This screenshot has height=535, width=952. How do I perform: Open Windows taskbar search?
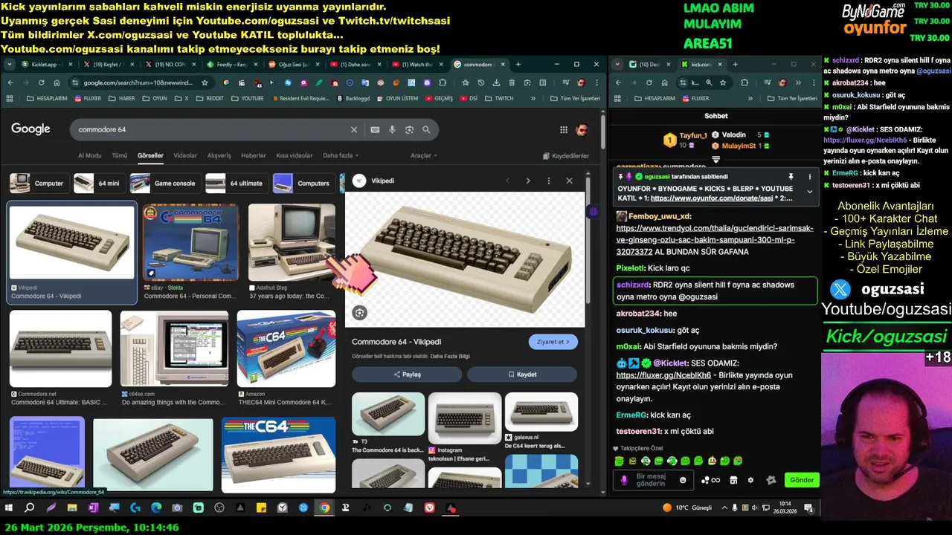30,508
